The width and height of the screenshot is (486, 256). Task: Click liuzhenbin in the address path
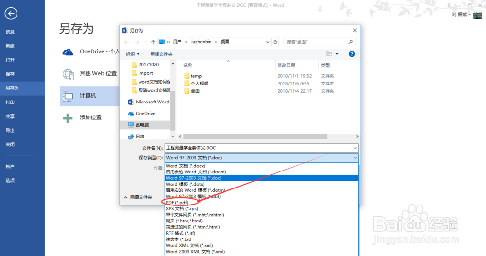tap(201, 42)
